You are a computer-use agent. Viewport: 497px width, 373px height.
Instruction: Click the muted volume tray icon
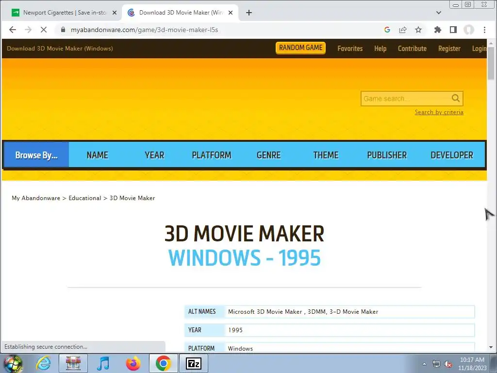(x=448, y=364)
